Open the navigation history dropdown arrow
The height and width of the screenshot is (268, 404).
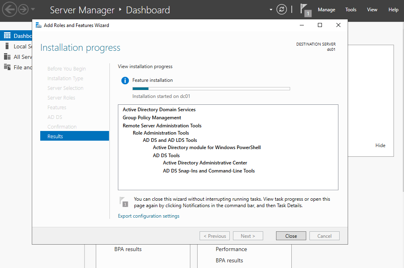[x=33, y=9]
